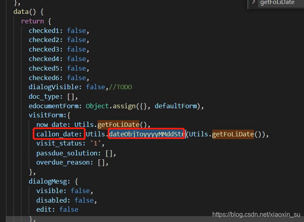Viewport: 304px width, 222px height.
Task: Click the 'dialogMesg' property
Action: click(48, 182)
